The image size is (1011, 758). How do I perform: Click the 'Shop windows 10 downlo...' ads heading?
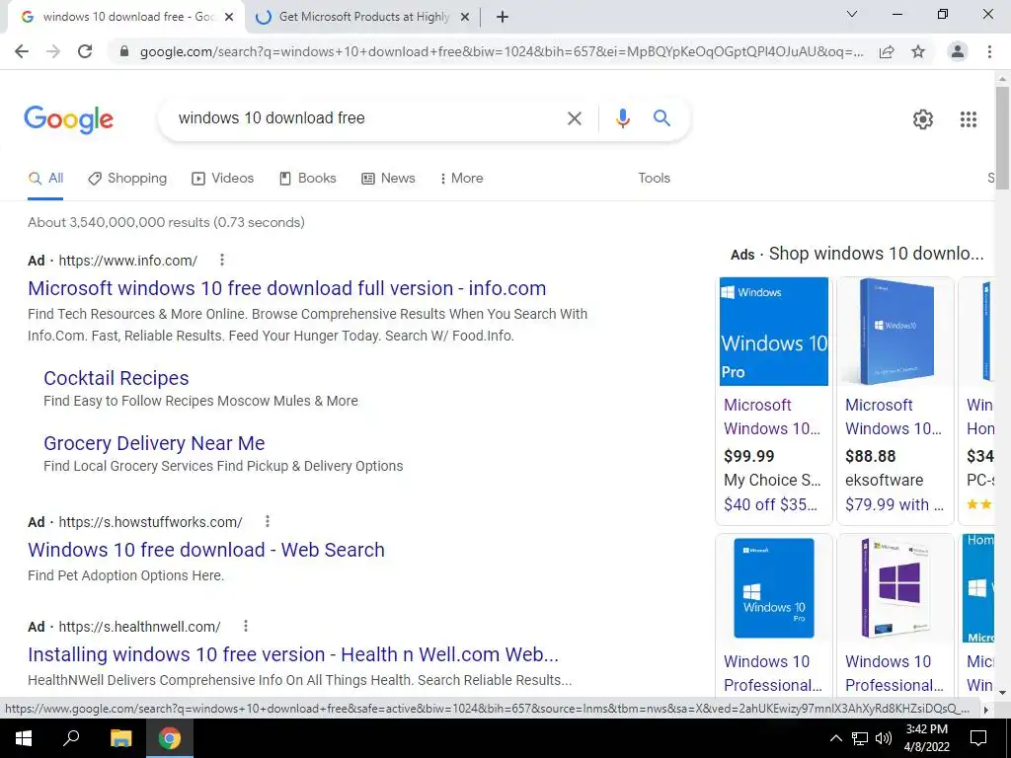click(x=877, y=254)
